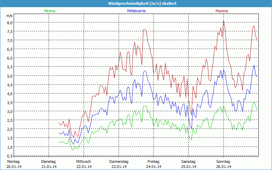The image size is (272, 170).
Task: Click the Freitag 24.01.14 date label
Action: [x=154, y=164]
